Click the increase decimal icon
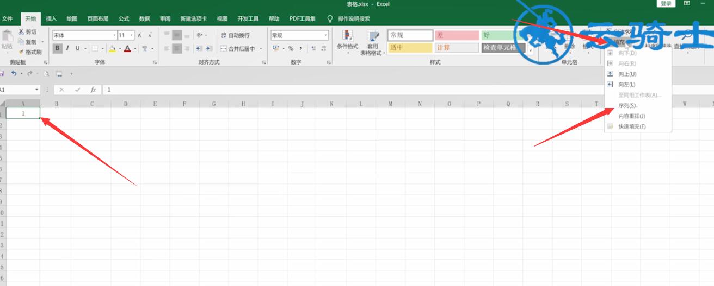The image size is (714, 286). point(313,48)
